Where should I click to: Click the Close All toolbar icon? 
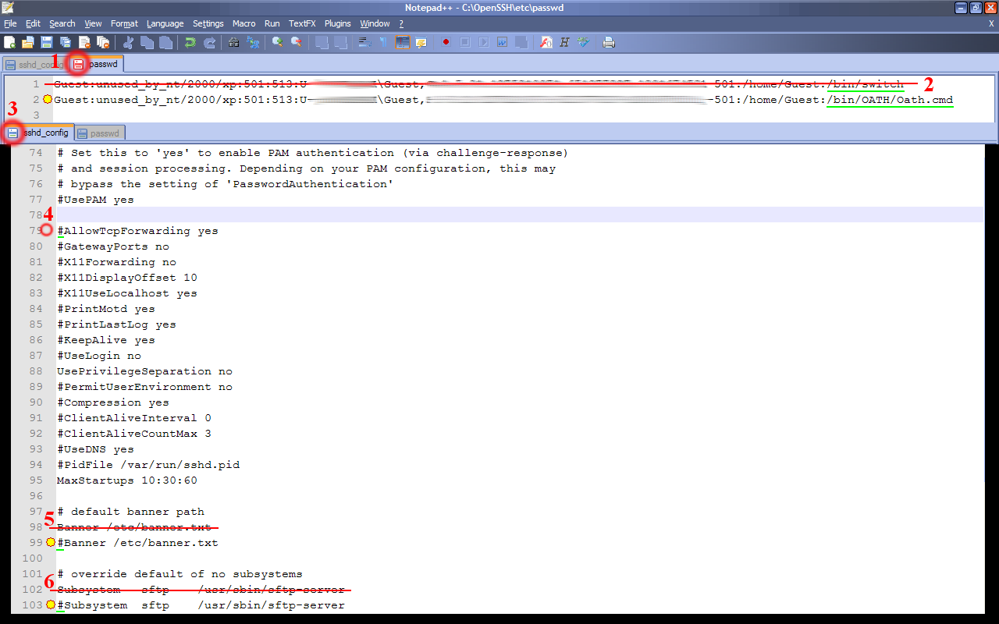(103, 42)
